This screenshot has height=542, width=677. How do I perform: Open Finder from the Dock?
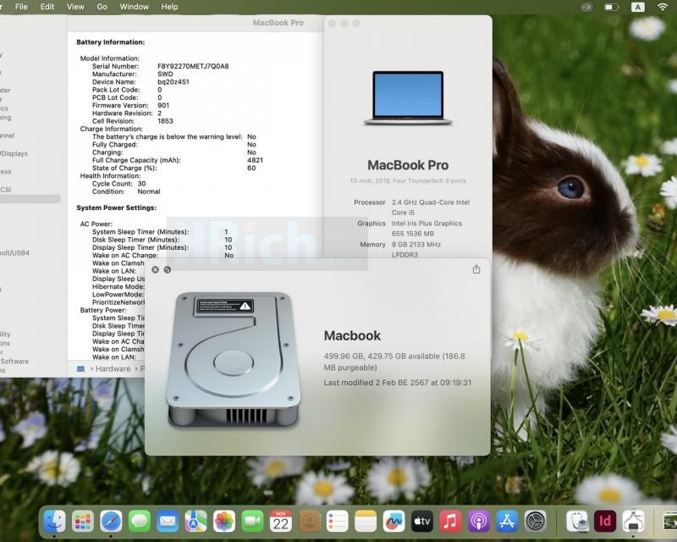[54, 522]
